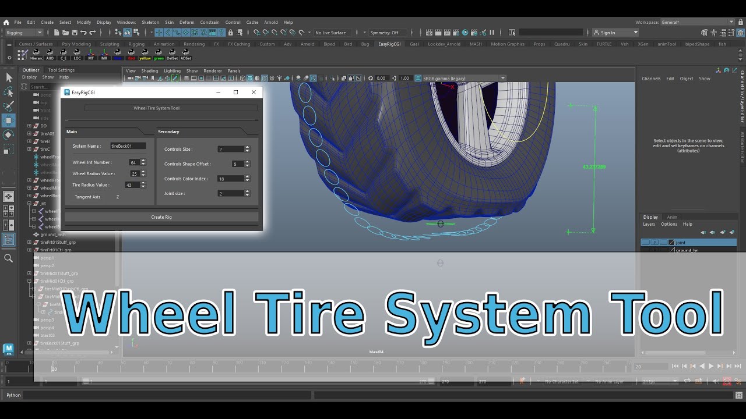Run the green color shelf script
The image size is (746, 419).
159,55
